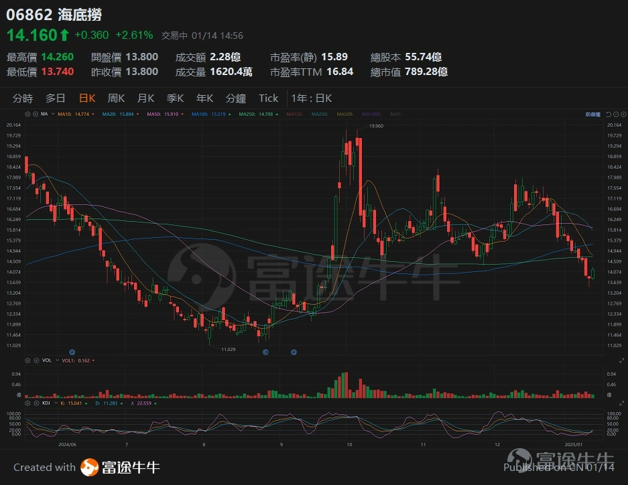
Task: Enable the dimmed MA120 line label
Action: pos(294,114)
